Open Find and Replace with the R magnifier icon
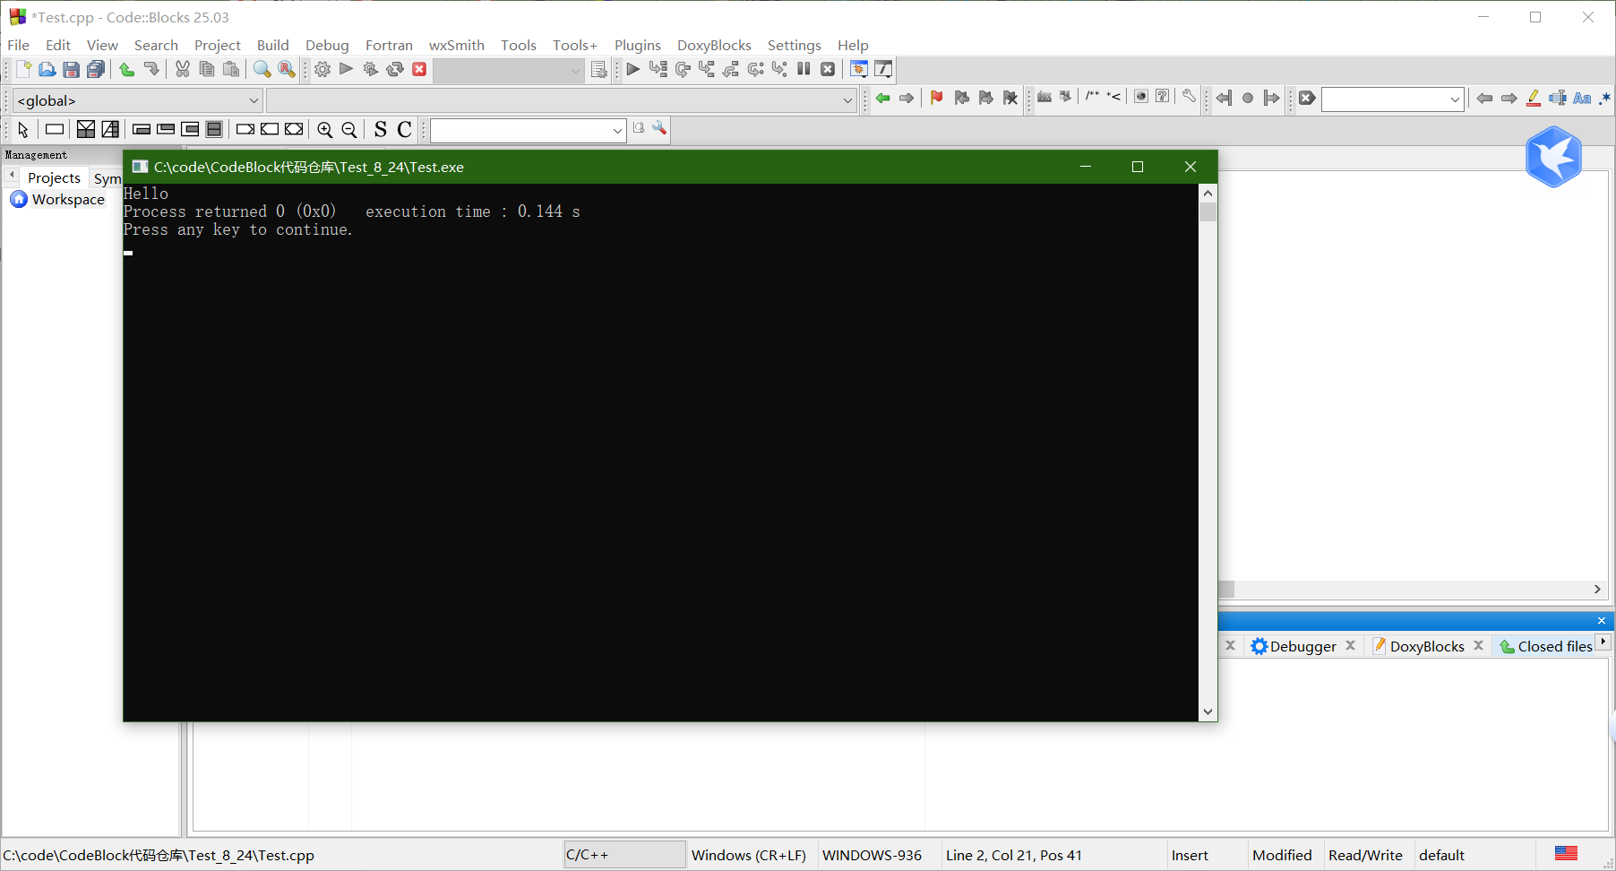 [x=286, y=69]
